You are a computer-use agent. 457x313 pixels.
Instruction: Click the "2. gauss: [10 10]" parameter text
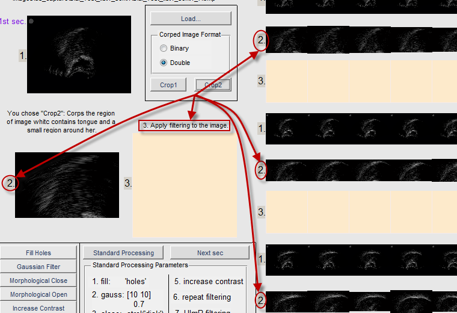coord(121,294)
